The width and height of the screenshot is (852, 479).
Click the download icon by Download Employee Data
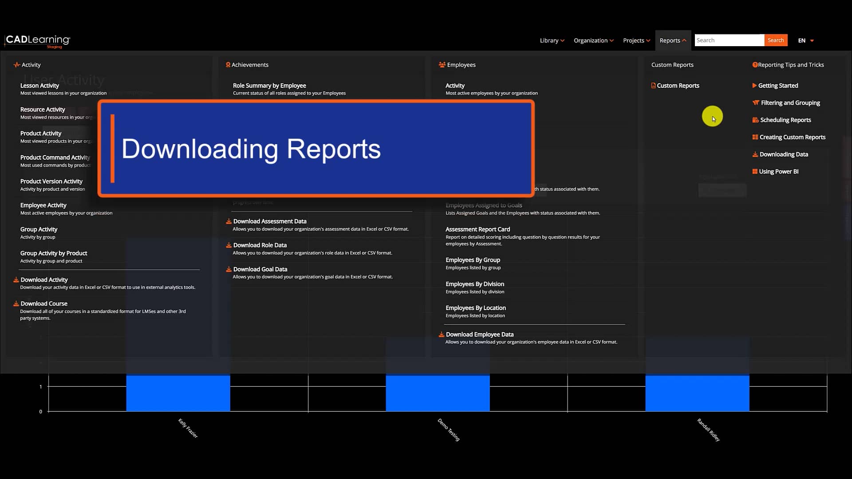442,334
